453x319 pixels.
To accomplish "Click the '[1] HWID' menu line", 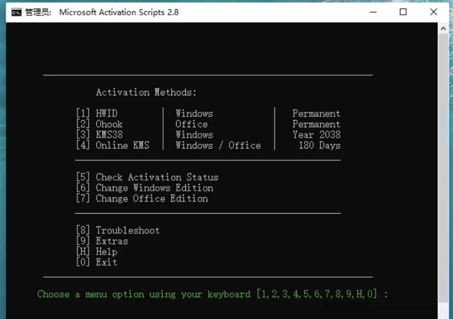I will pos(96,113).
